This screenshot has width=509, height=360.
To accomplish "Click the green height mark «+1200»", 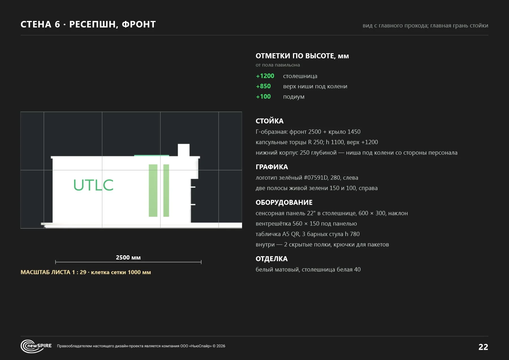I will [x=265, y=76].
